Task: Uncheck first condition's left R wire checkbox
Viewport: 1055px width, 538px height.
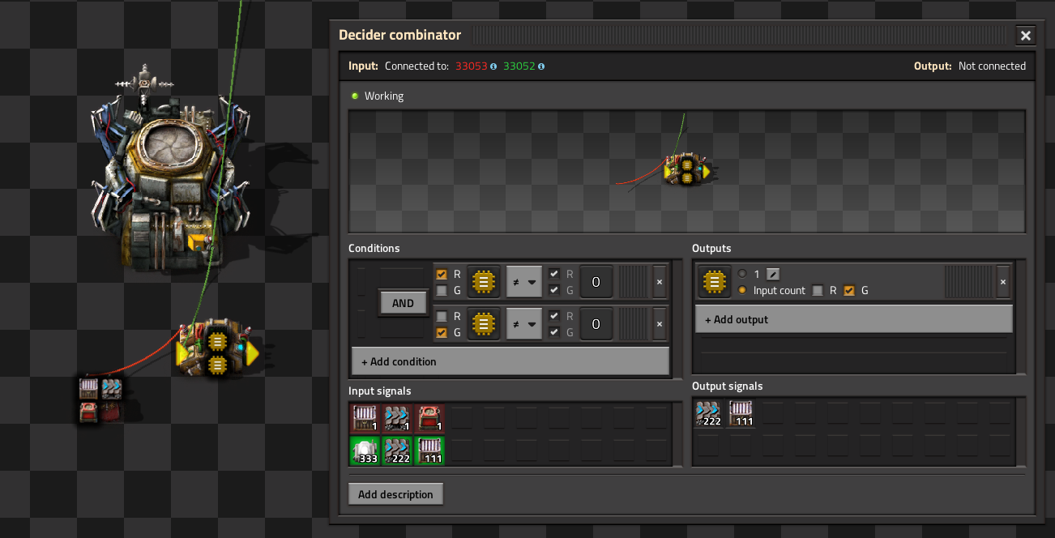Action: coord(442,275)
